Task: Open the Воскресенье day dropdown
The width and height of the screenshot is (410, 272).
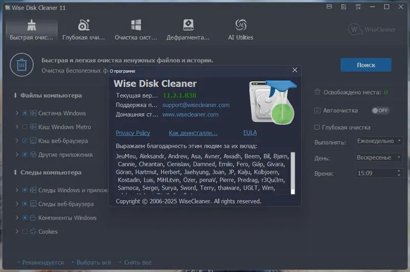Action: click(x=379, y=157)
